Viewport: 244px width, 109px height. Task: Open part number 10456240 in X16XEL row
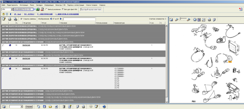pos(26,69)
